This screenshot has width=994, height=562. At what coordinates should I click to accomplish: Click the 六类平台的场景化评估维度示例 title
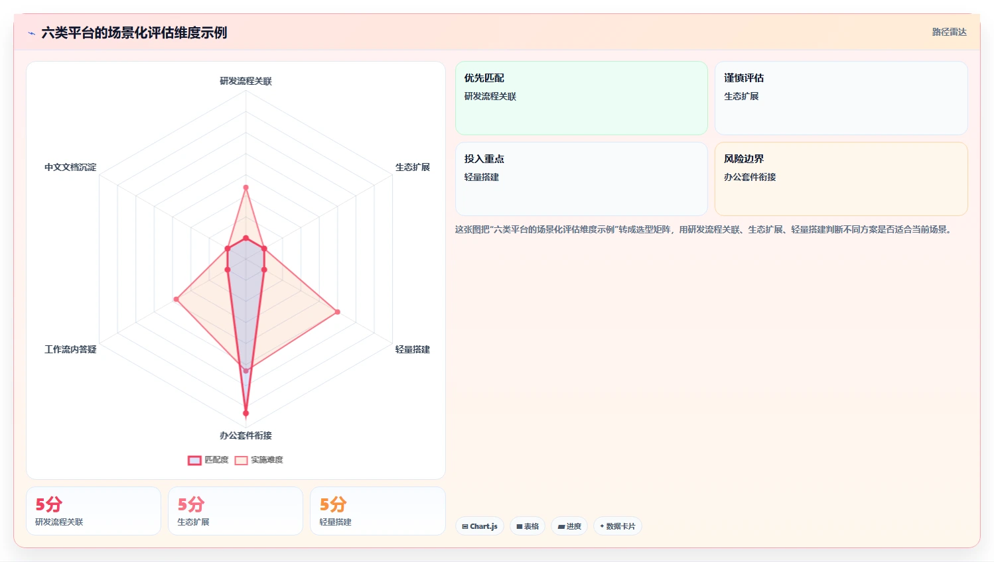[x=134, y=32]
